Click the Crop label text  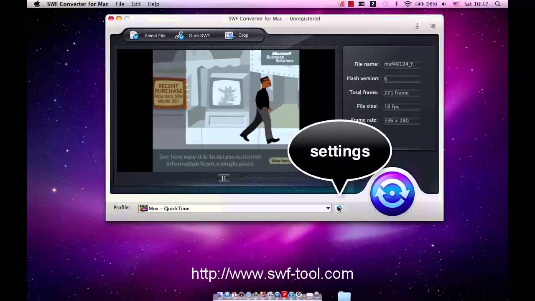(243, 36)
